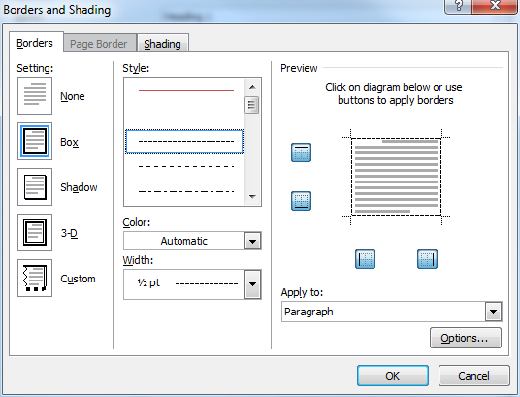Toggle the right border preview button
520x397 pixels.
pyautogui.click(x=427, y=259)
